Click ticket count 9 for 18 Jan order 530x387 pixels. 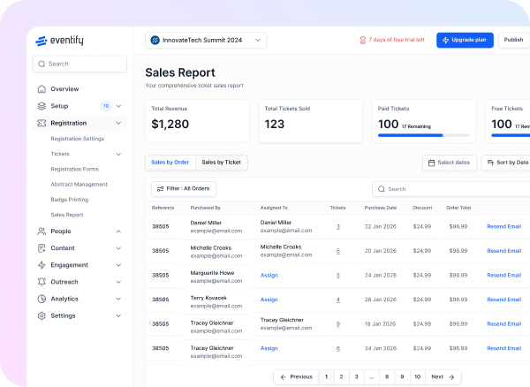338,324
